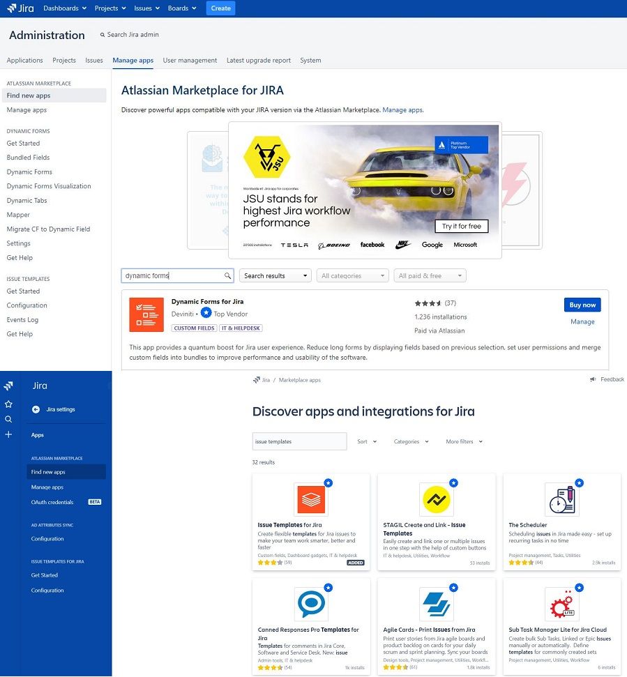Open starred items via the star icon in the blue sidebar
The height and width of the screenshot is (677, 627).
pos(8,404)
